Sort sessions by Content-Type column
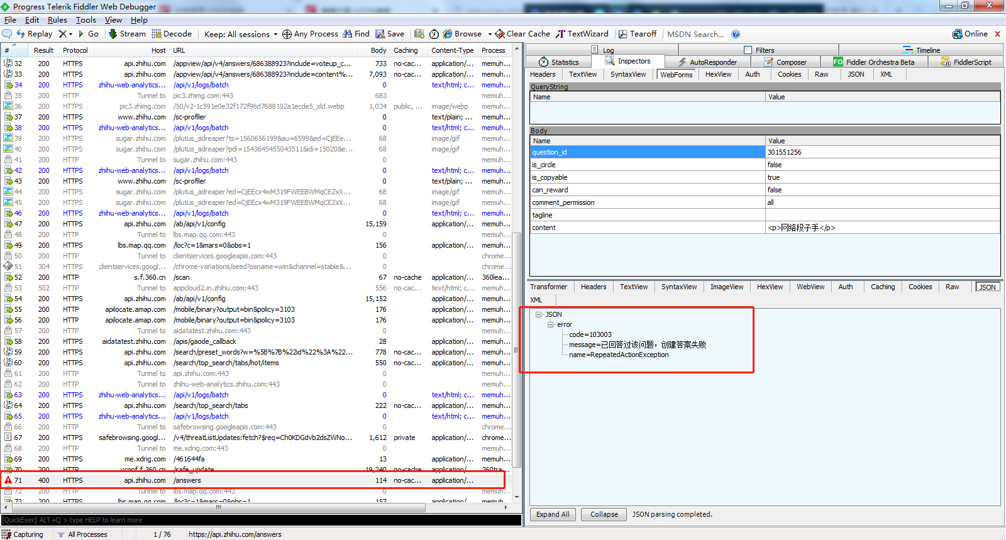This screenshot has height=540, width=1006. tap(453, 50)
